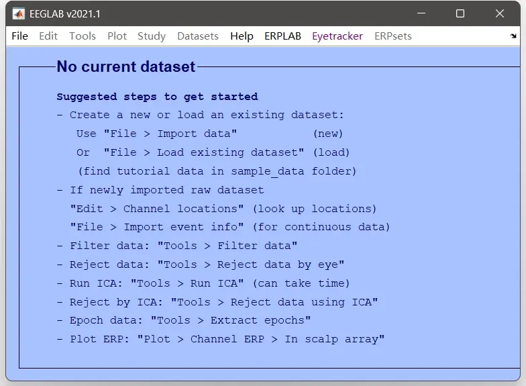Click the 'Run ICA: "Tools > Run ICA"' line
The height and width of the screenshot is (386, 526).
click(x=203, y=283)
